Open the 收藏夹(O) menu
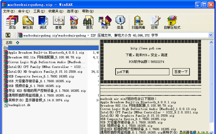 tap(56, 11)
